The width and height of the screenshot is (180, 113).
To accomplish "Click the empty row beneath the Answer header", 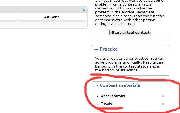I will click(x=42, y=24).
